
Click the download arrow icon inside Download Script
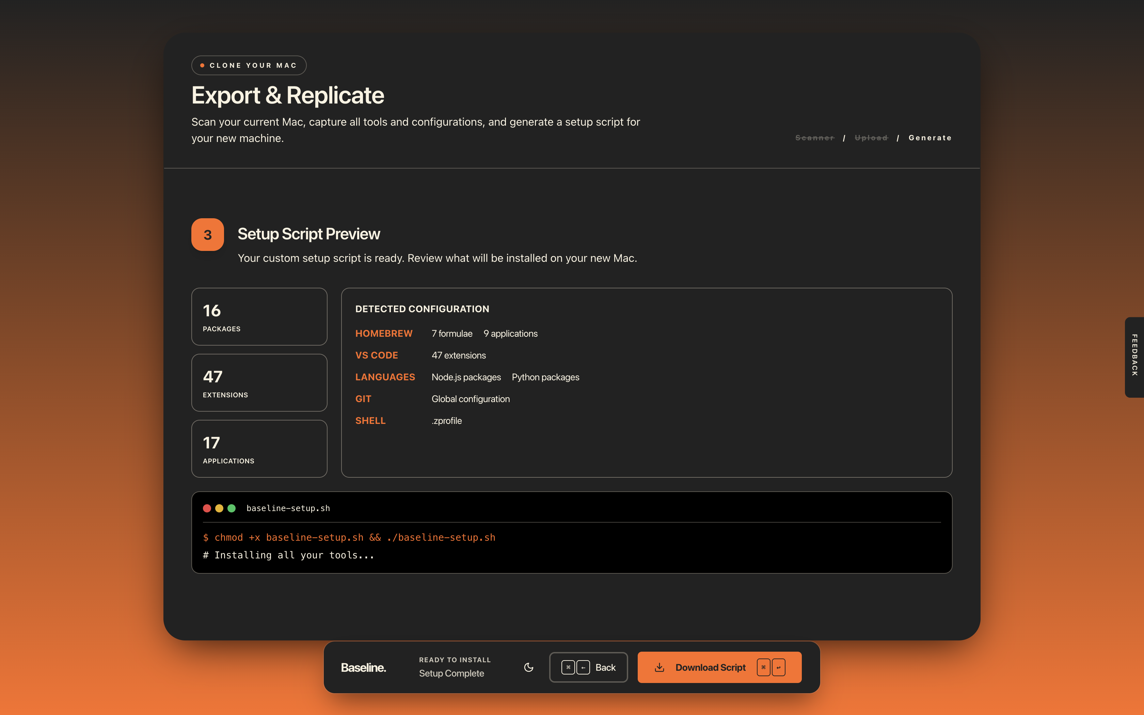[x=659, y=667]
